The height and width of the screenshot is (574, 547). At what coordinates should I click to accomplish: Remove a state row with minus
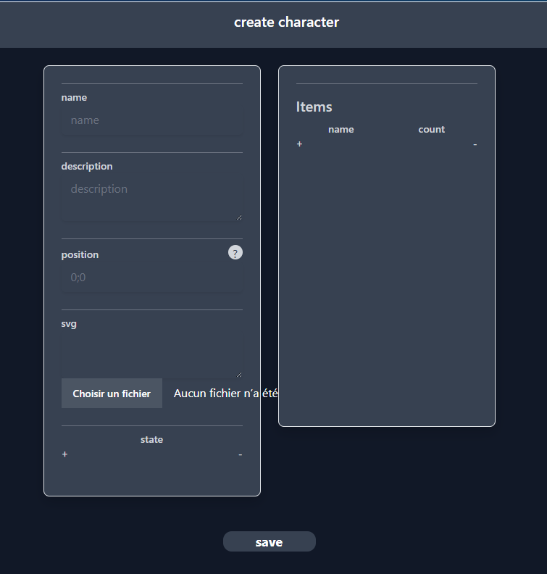pos(240,454)
